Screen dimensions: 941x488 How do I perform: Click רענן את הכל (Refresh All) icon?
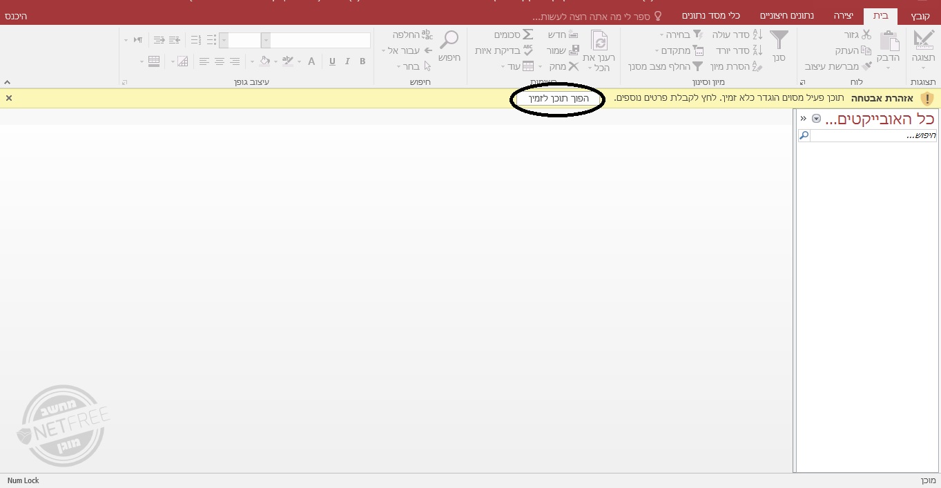(599, 41)
